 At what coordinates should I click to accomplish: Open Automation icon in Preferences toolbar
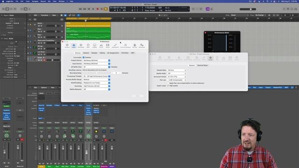pyautogui.click(x=115, y=46)
